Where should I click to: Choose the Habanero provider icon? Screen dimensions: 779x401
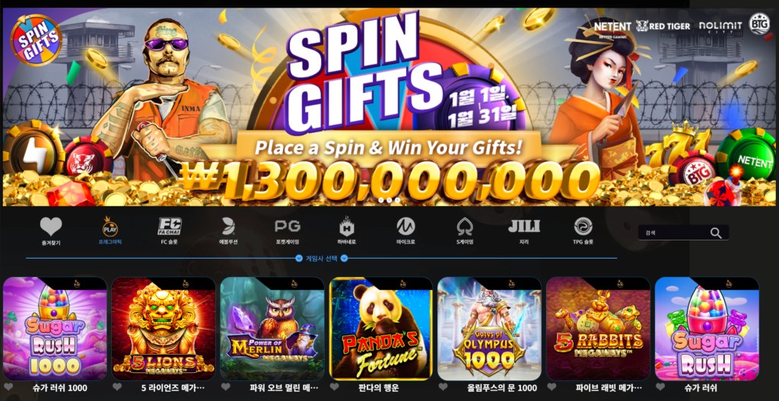click(346, 231)
